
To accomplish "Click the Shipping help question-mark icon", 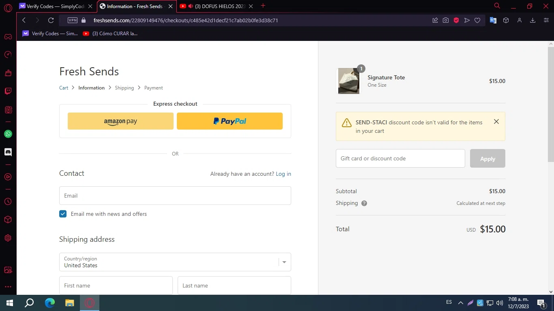I will coord(364,203).
